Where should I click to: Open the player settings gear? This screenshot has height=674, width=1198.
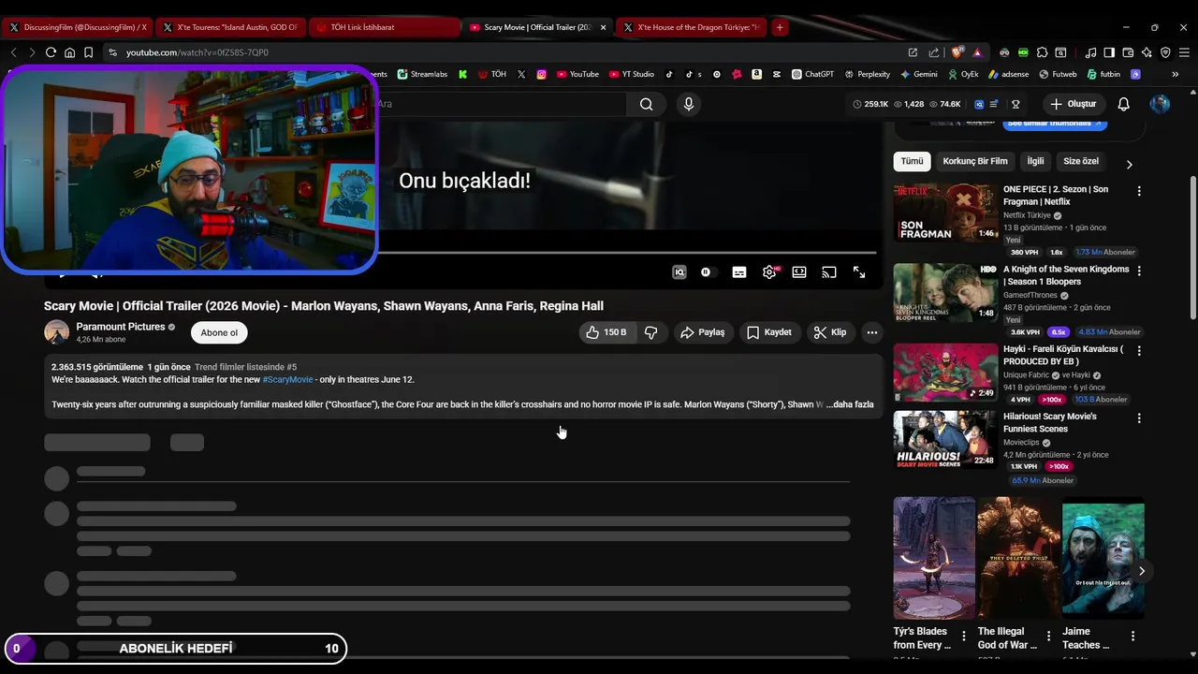[769, 272]
